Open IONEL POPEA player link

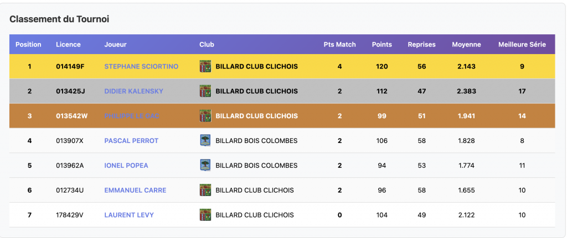(x=126, y=166)
